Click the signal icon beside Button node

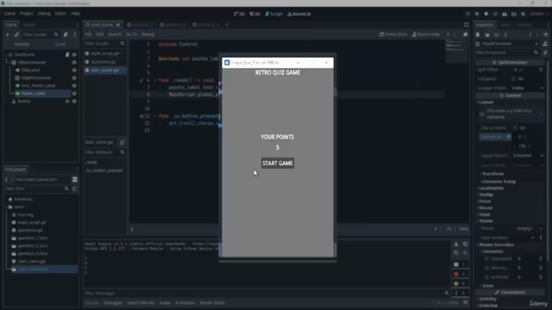click(67, 102)
